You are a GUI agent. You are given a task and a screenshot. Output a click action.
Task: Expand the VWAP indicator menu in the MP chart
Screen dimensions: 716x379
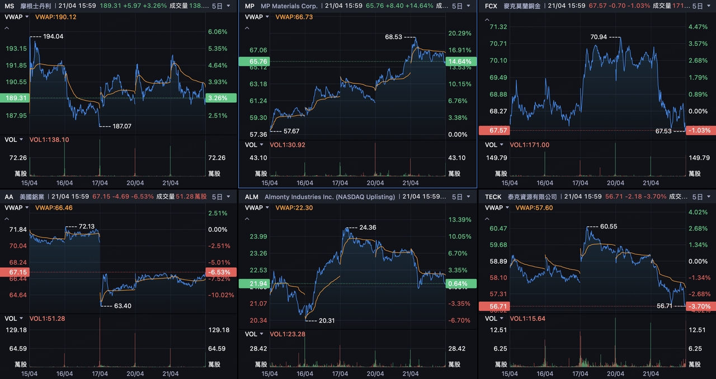pyautogui.click(x=257, y=17)
